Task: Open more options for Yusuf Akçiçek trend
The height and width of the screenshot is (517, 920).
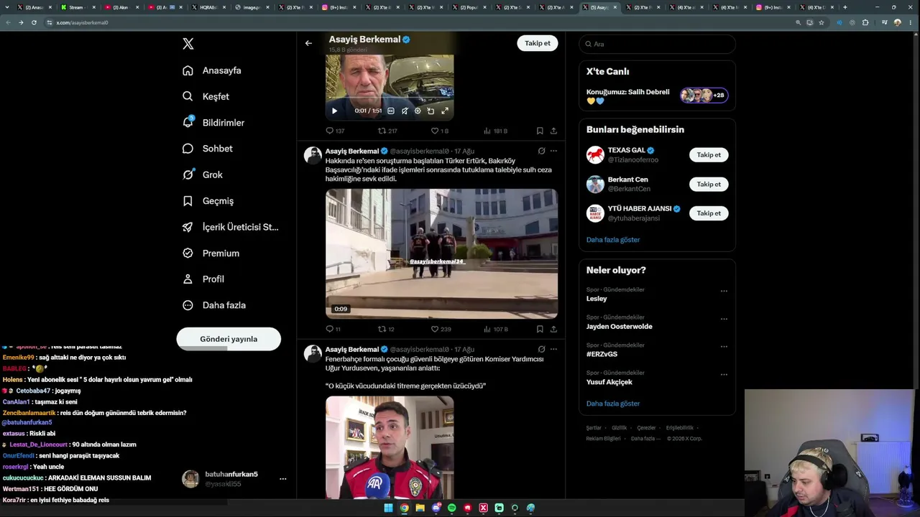Action: coord(724,374)
